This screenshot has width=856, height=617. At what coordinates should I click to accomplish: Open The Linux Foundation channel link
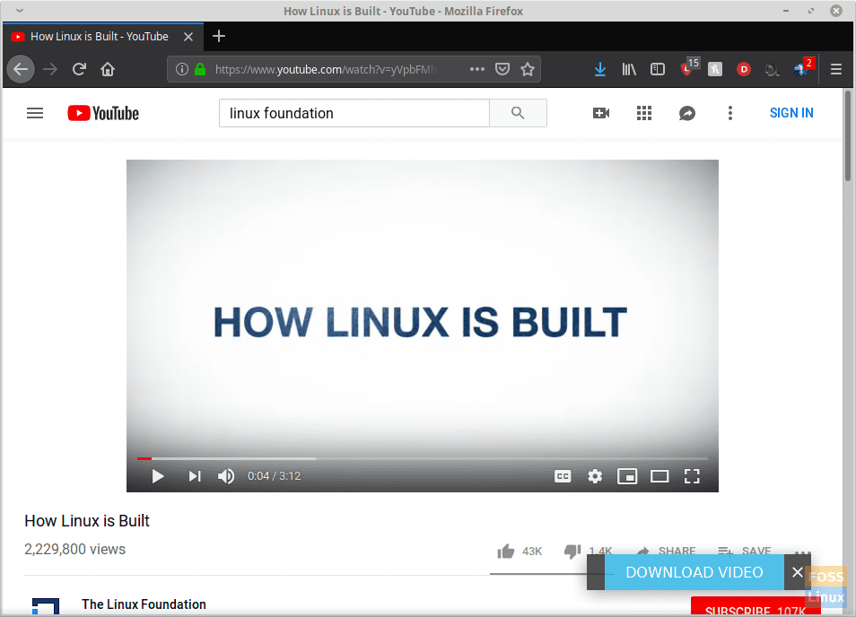pyautogui.click(x=144, y=604)
